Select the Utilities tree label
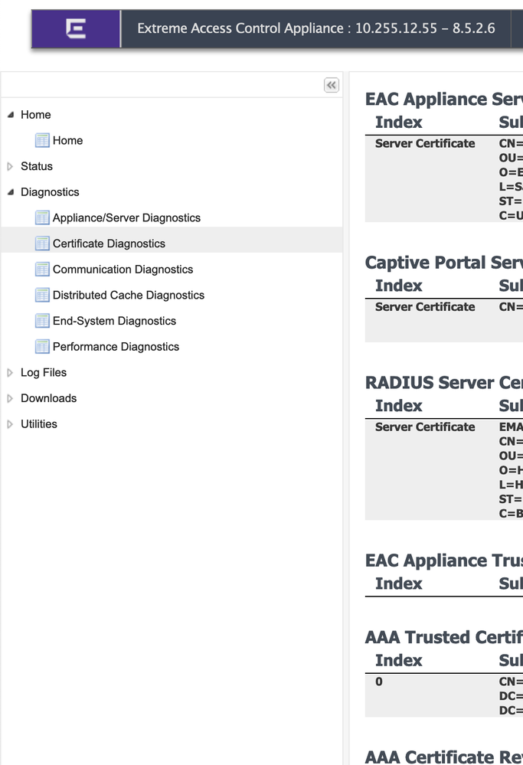Viewport: 523px width, 765px height. [38, 424]
